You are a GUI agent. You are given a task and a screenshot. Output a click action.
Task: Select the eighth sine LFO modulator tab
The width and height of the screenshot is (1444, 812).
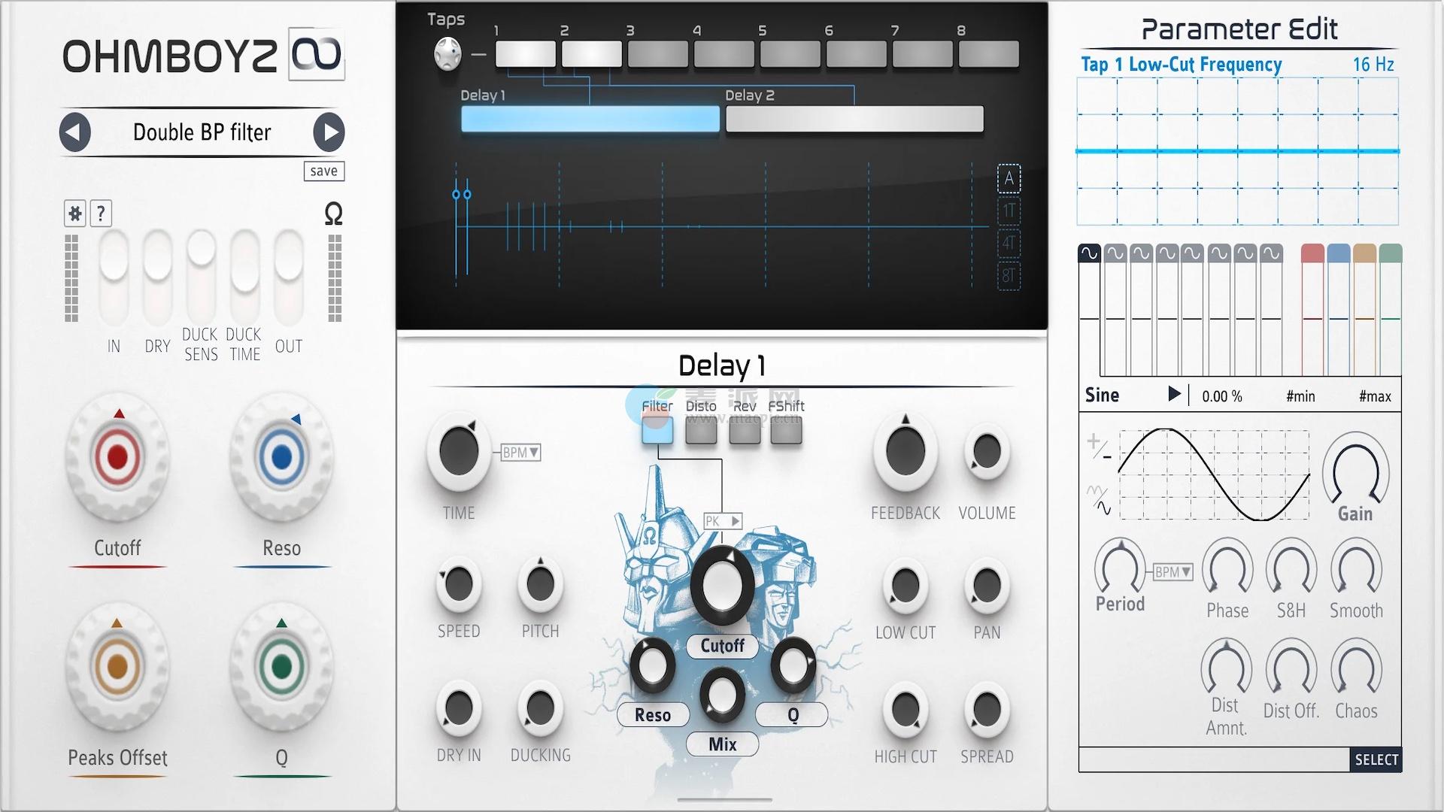pyautogui.click(x=1271, y=253)
